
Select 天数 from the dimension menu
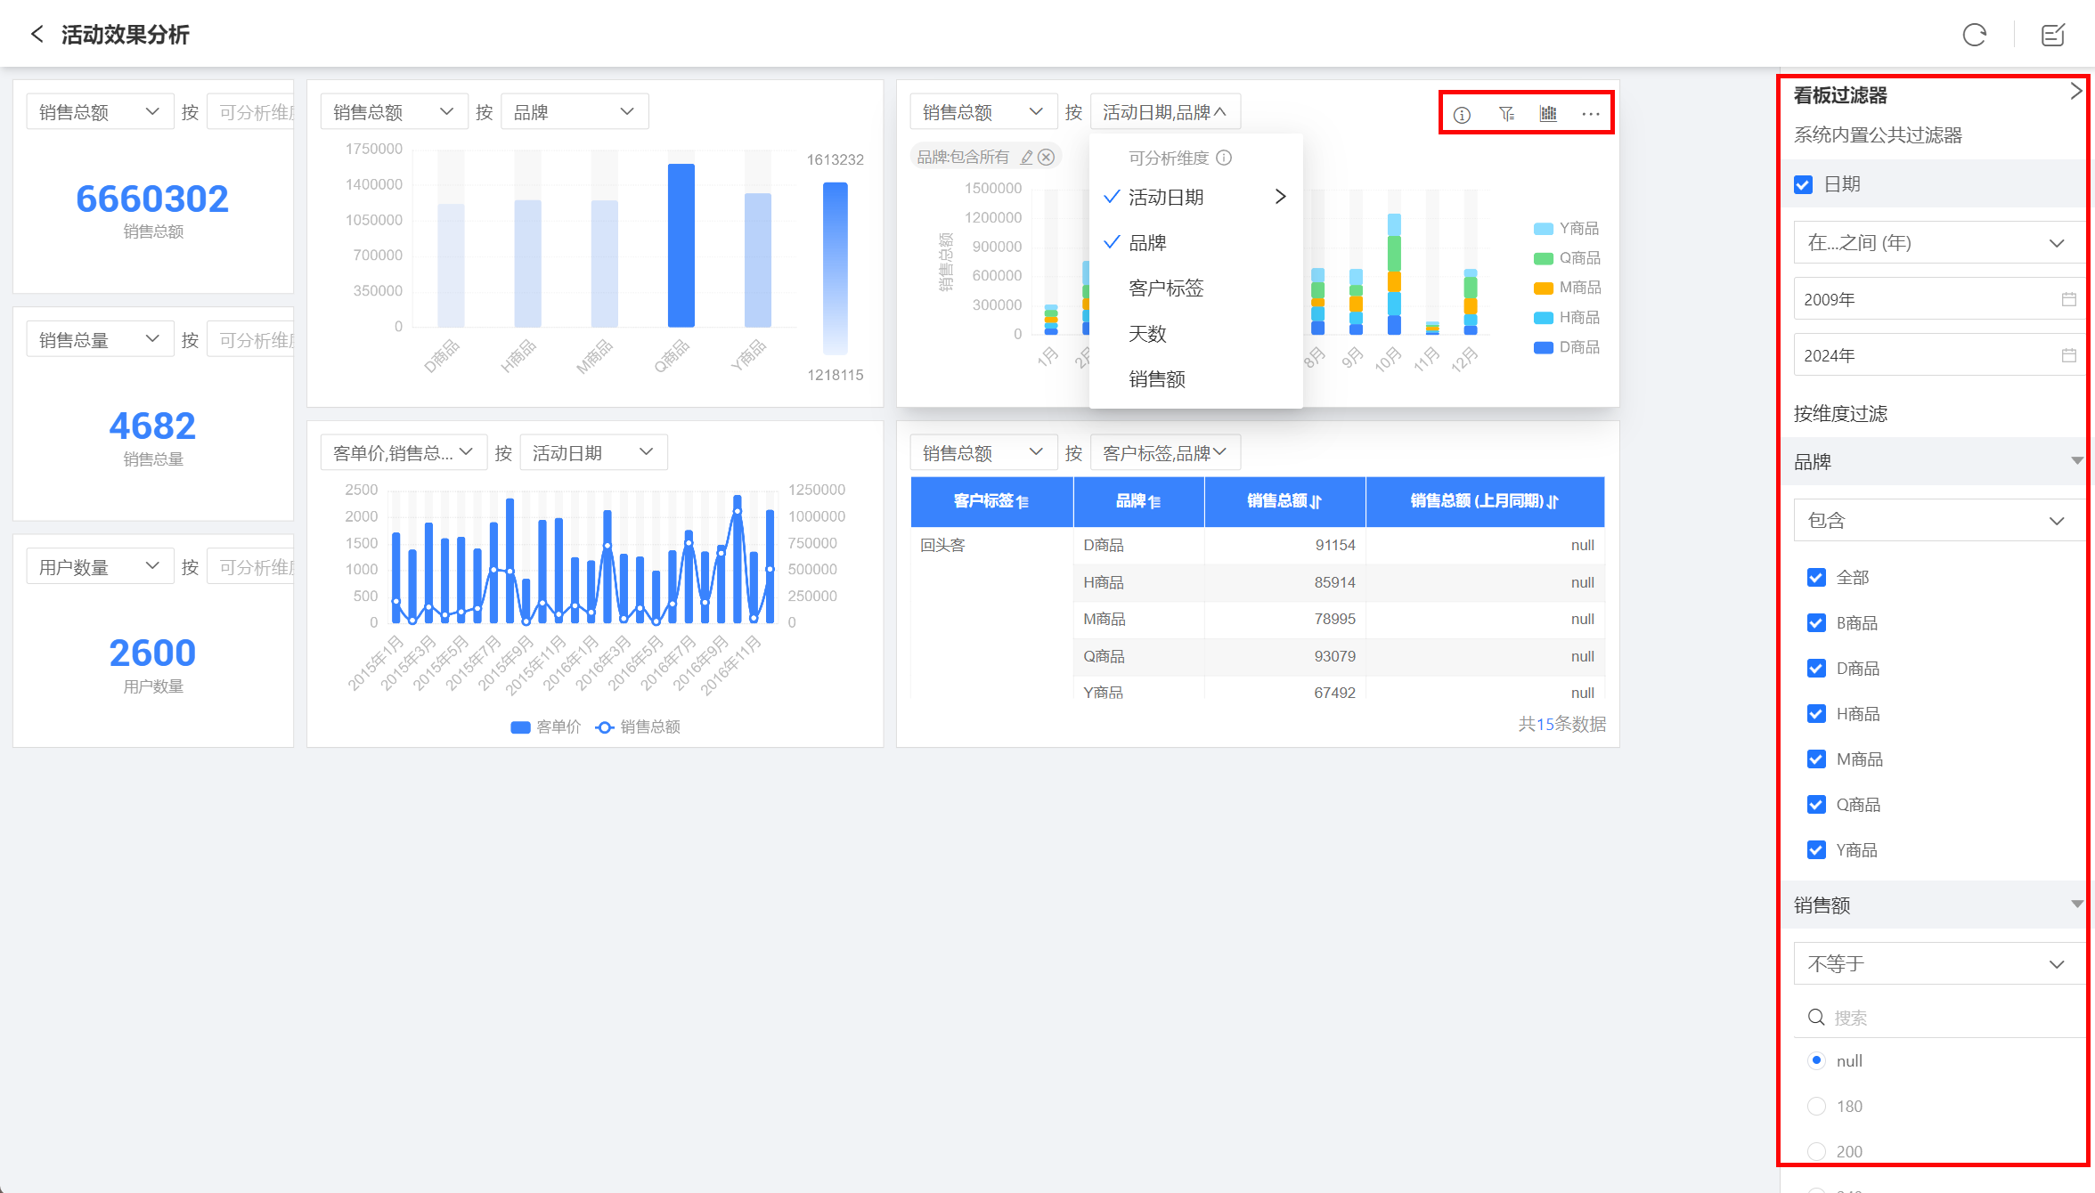[x=1147, y=334]
